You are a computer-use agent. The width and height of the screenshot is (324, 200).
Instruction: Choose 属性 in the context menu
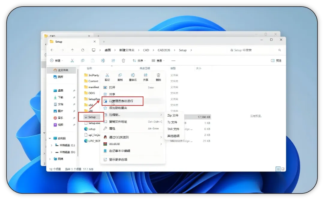(133, 129)
